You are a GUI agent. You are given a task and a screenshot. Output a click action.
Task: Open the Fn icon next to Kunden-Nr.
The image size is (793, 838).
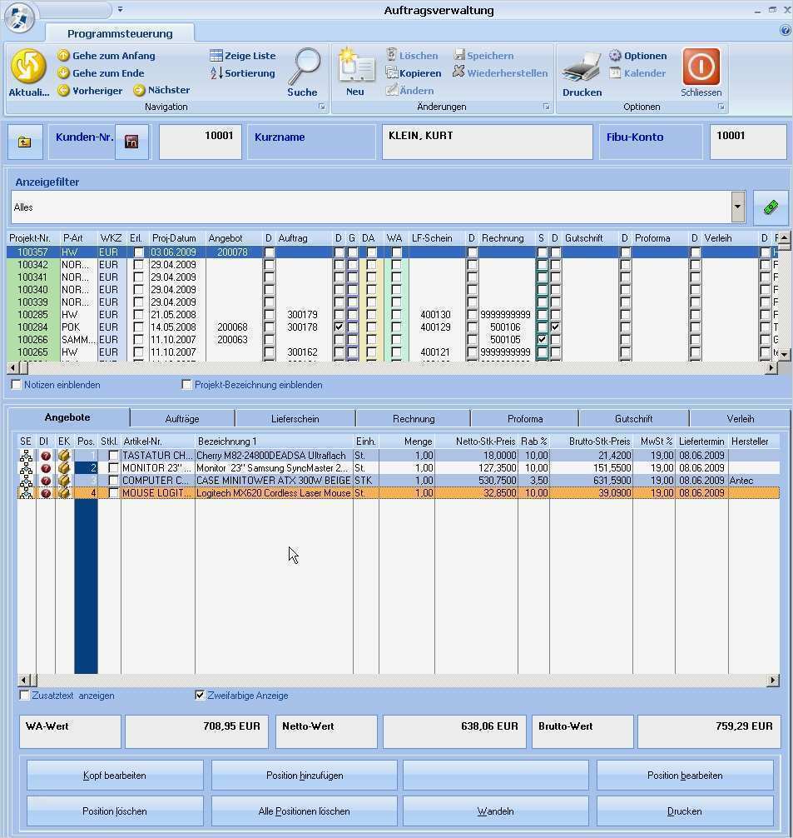click(x=131, y=141)
